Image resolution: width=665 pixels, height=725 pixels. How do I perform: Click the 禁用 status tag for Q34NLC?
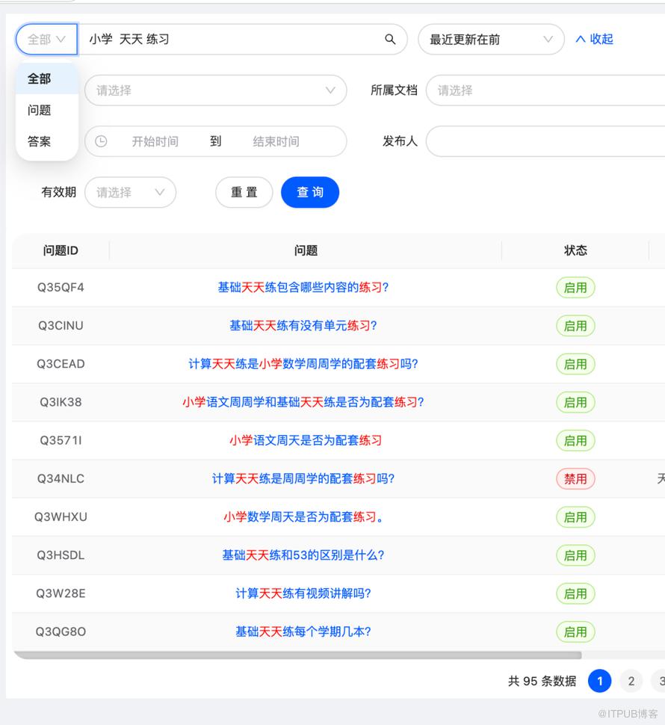pyautogui.click(x=575, y=479)
